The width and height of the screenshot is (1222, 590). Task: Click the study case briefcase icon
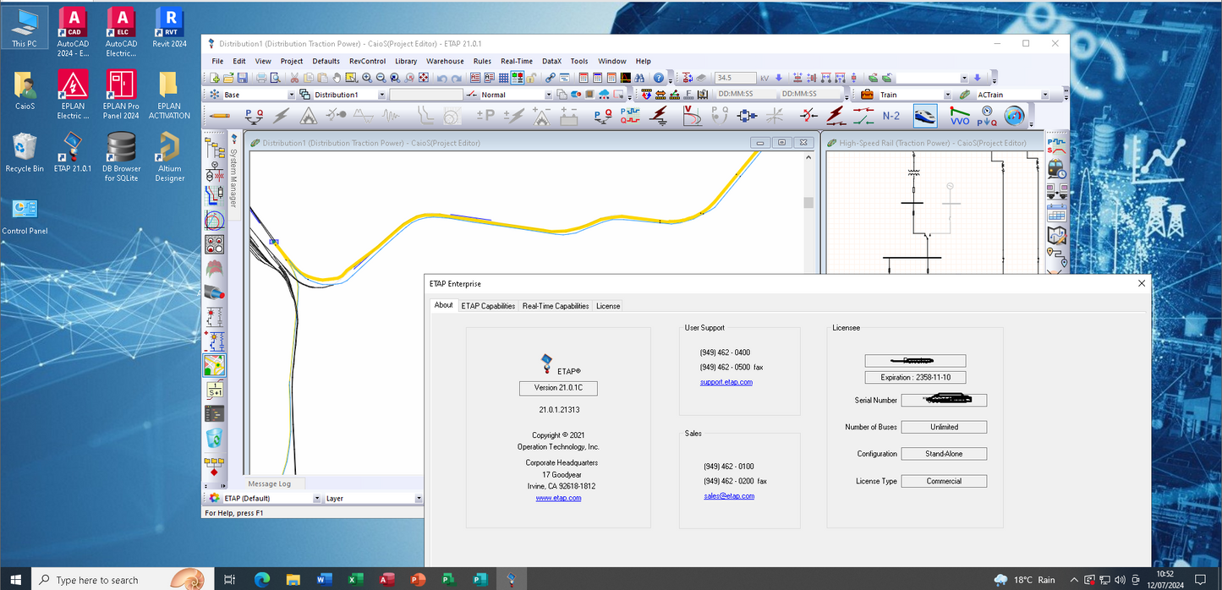[868, 95]
